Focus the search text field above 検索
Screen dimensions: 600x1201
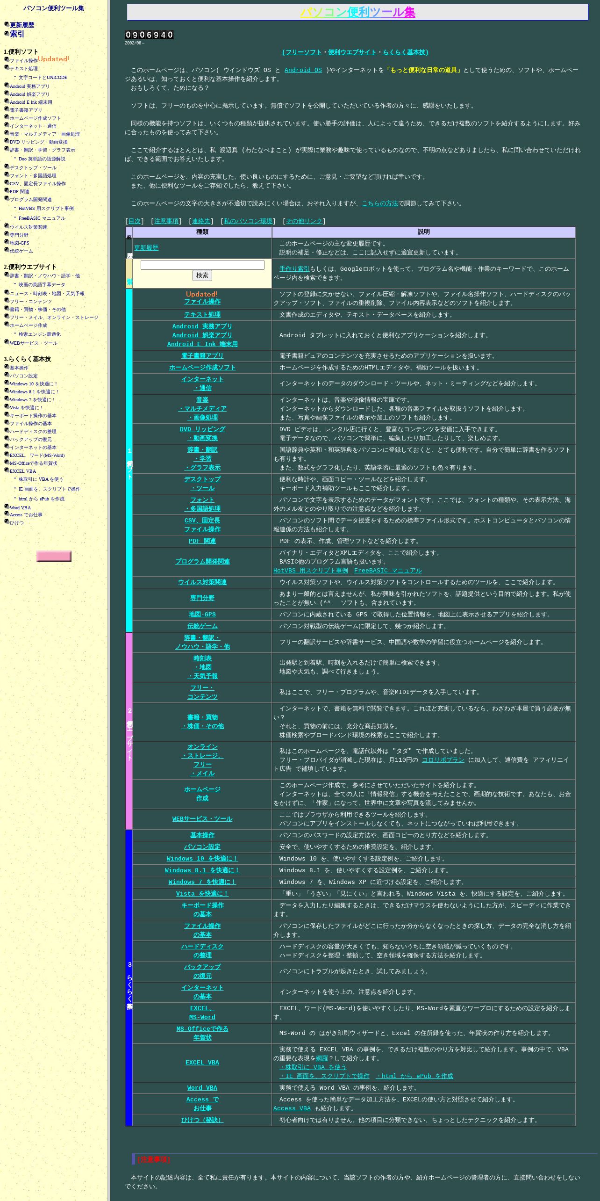tap(202, 265)
